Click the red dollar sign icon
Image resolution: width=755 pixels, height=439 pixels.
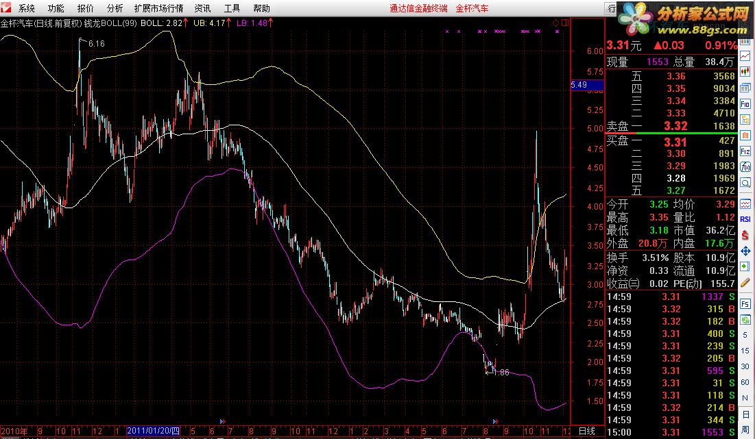coord(745,235)
